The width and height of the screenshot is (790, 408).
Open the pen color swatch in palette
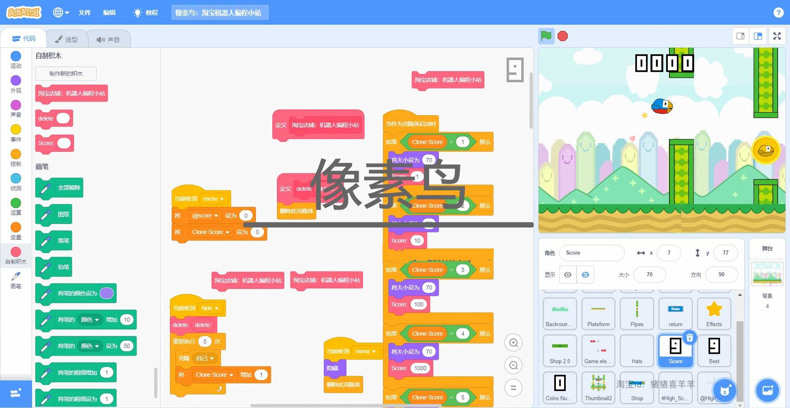tap(107, 293)
